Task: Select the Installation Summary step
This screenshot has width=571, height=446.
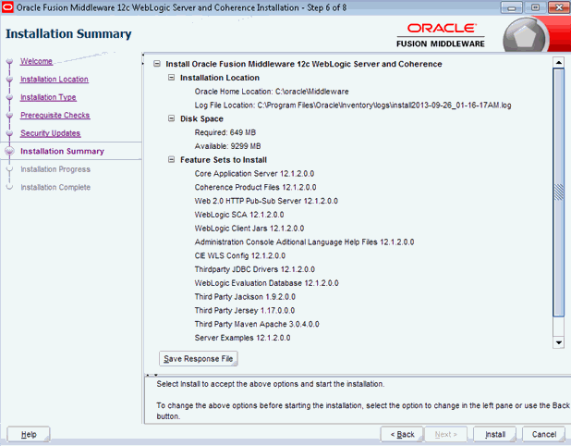Action: (x=62, y=151)
